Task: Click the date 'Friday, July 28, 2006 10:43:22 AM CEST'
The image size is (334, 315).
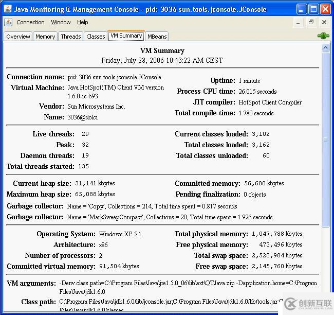Action: tap(162, 60)
